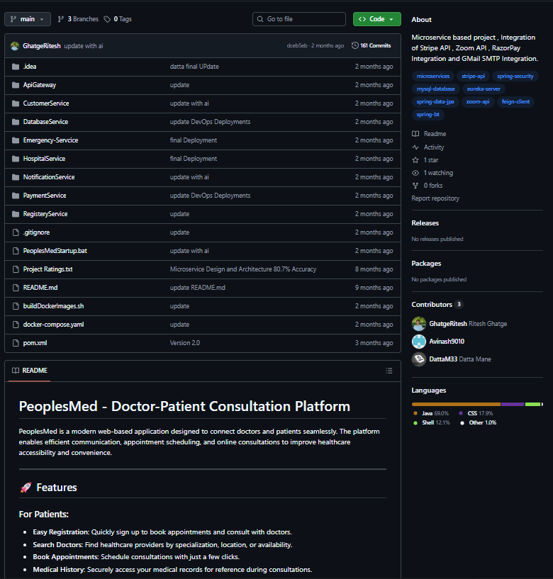Screen dimensions: 553x579
Task: Open the Activity link in About
Action: [x=433, y=147]
